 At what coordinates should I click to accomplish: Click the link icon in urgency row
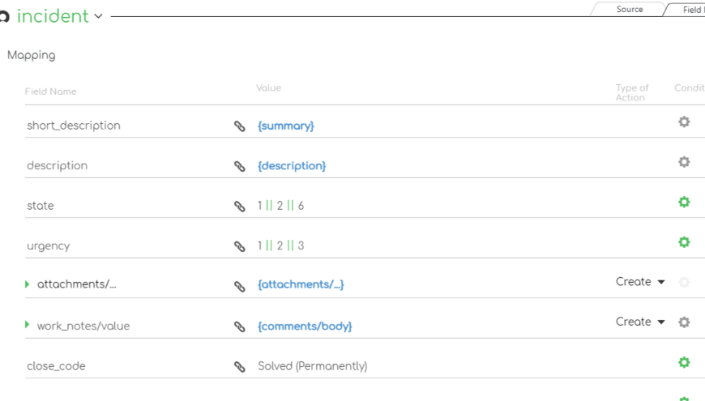coord(239,245)
